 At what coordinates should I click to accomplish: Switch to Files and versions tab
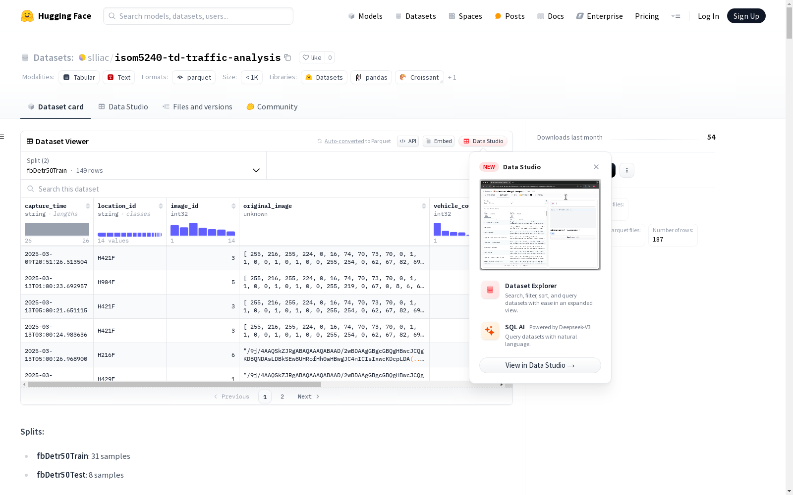[x=197, y=107]
